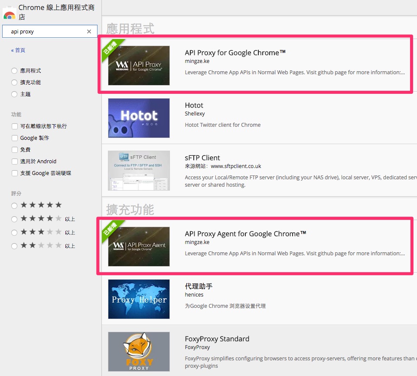The image size is (417, 376).
Task: Click the Chrome 線上應用程式商店 title
Action: pos(56,12)
